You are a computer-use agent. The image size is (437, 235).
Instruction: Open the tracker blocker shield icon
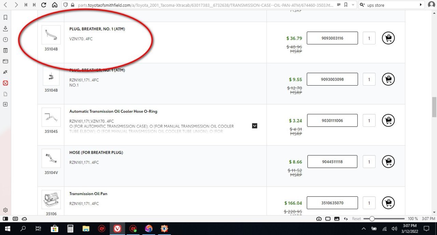pyautogui.click(x=66, y=5)
